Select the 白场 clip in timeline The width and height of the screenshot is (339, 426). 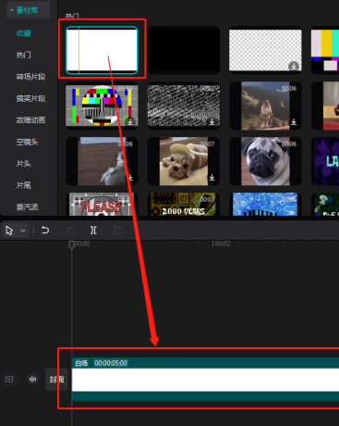205,380
